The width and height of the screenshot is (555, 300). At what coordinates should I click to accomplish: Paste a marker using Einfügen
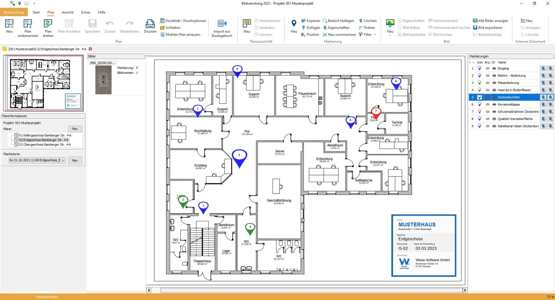(x=310, y=28)
